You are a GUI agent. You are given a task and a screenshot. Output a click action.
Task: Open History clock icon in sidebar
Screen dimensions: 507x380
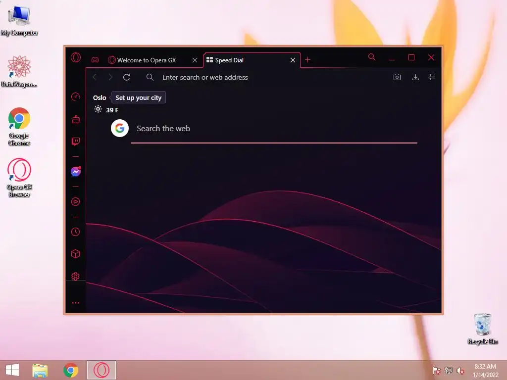coord(76,232)
